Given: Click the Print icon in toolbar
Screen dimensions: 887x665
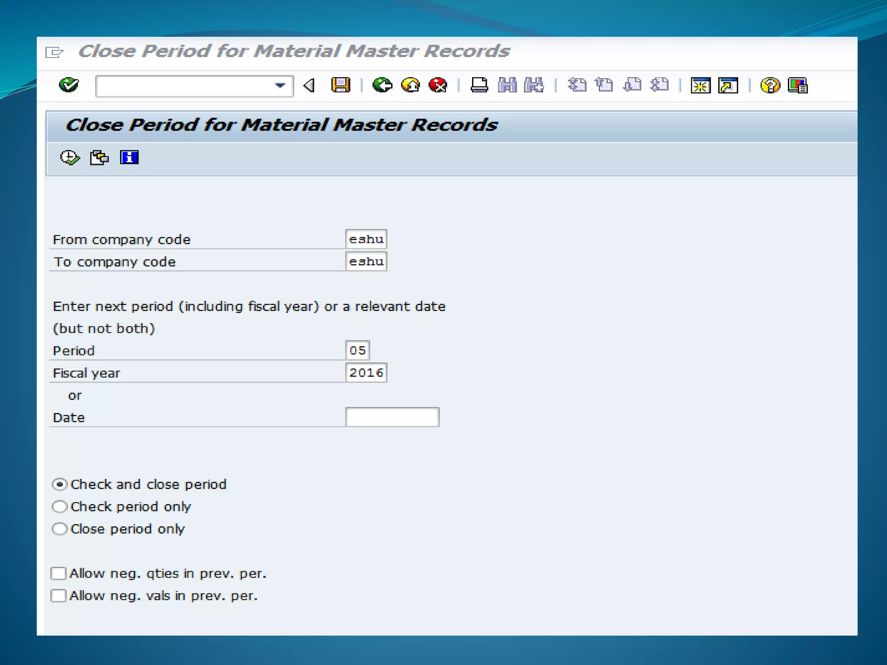Looking at the screenshot, I should pyautogui.click(x=479, y=85).
